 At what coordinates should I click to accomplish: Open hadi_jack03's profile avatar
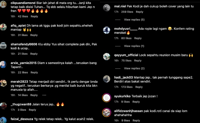pyautogui.click(x=106, y=79)
